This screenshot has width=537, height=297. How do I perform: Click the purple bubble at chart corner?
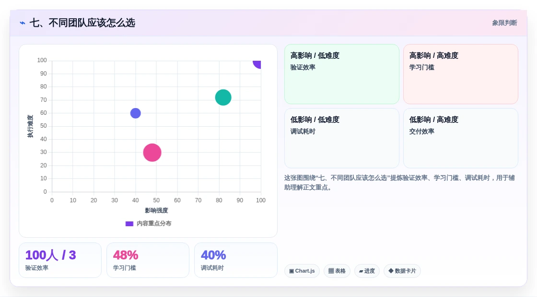[257, 64]
